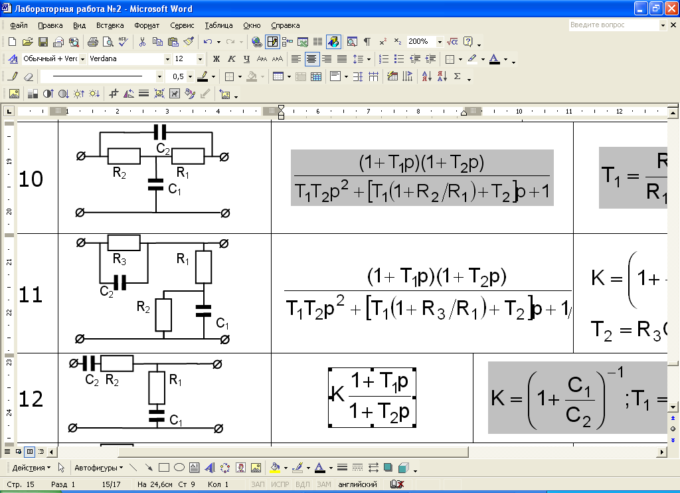Create a new blank document

coord(12,42)
